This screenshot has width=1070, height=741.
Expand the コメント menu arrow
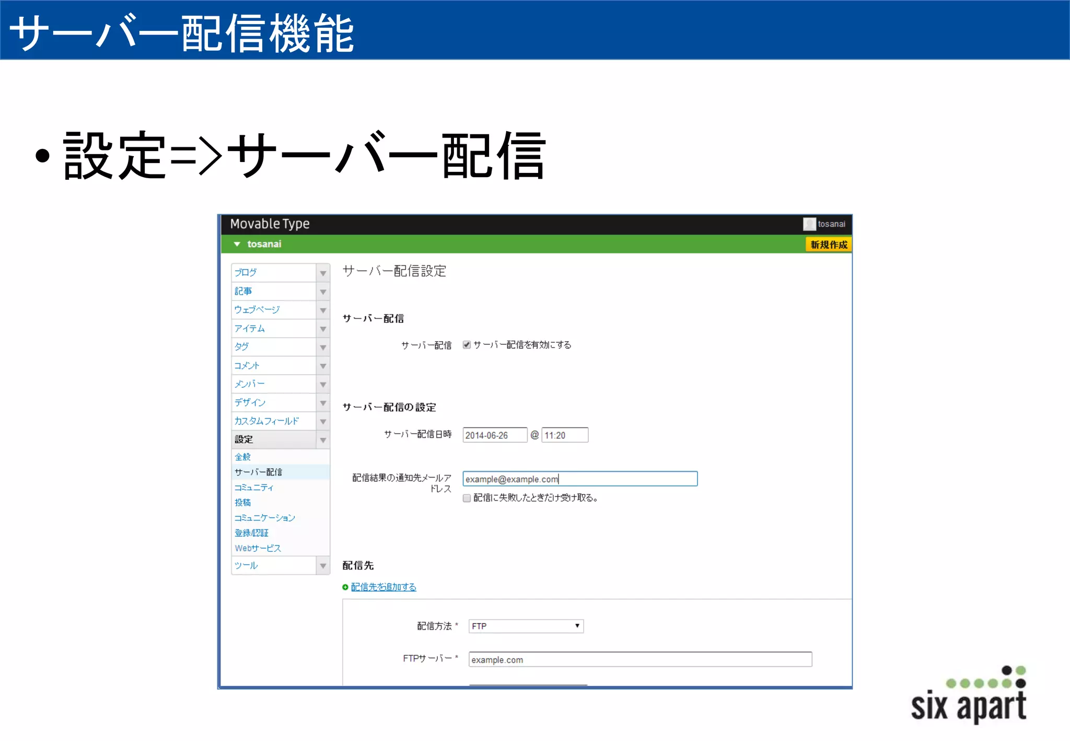coord(323,366)
